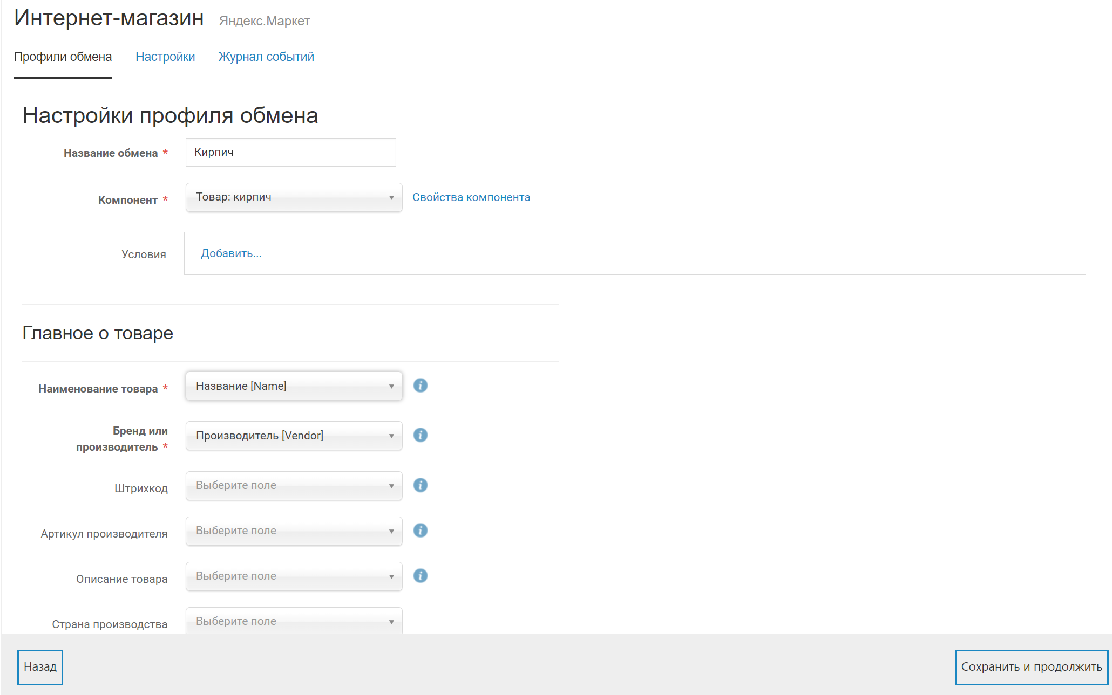
Task: Open the Свойства компонента link
Action: [x=471, y=197]
